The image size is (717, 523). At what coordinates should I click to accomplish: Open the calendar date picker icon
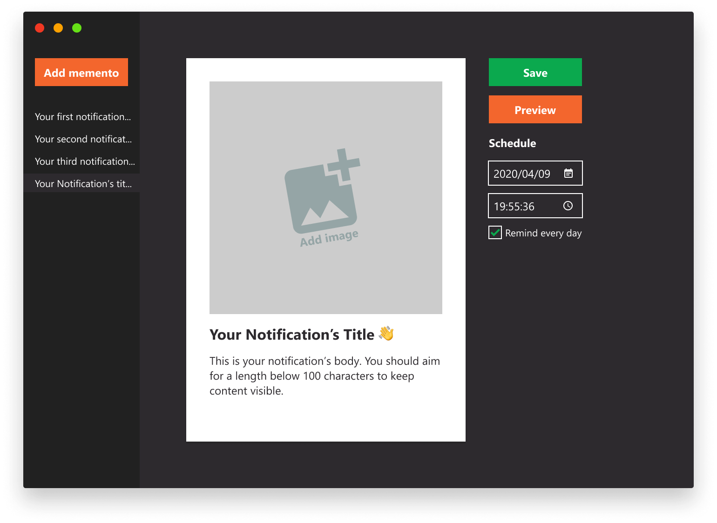[568, 173]
